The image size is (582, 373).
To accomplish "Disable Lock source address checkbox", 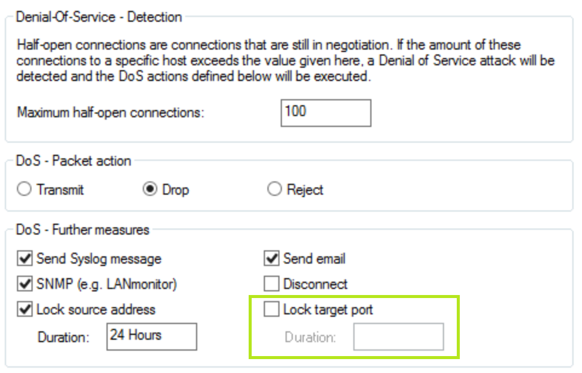I will coord(25,310).
